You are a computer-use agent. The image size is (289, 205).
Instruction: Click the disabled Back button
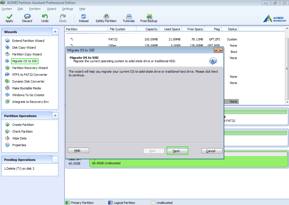coord(154,151)
